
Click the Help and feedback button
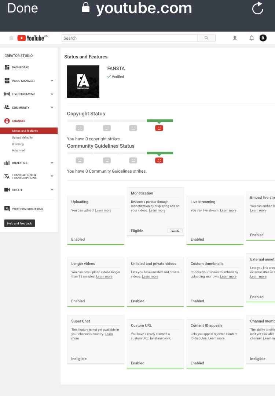(x=19, y=223)
